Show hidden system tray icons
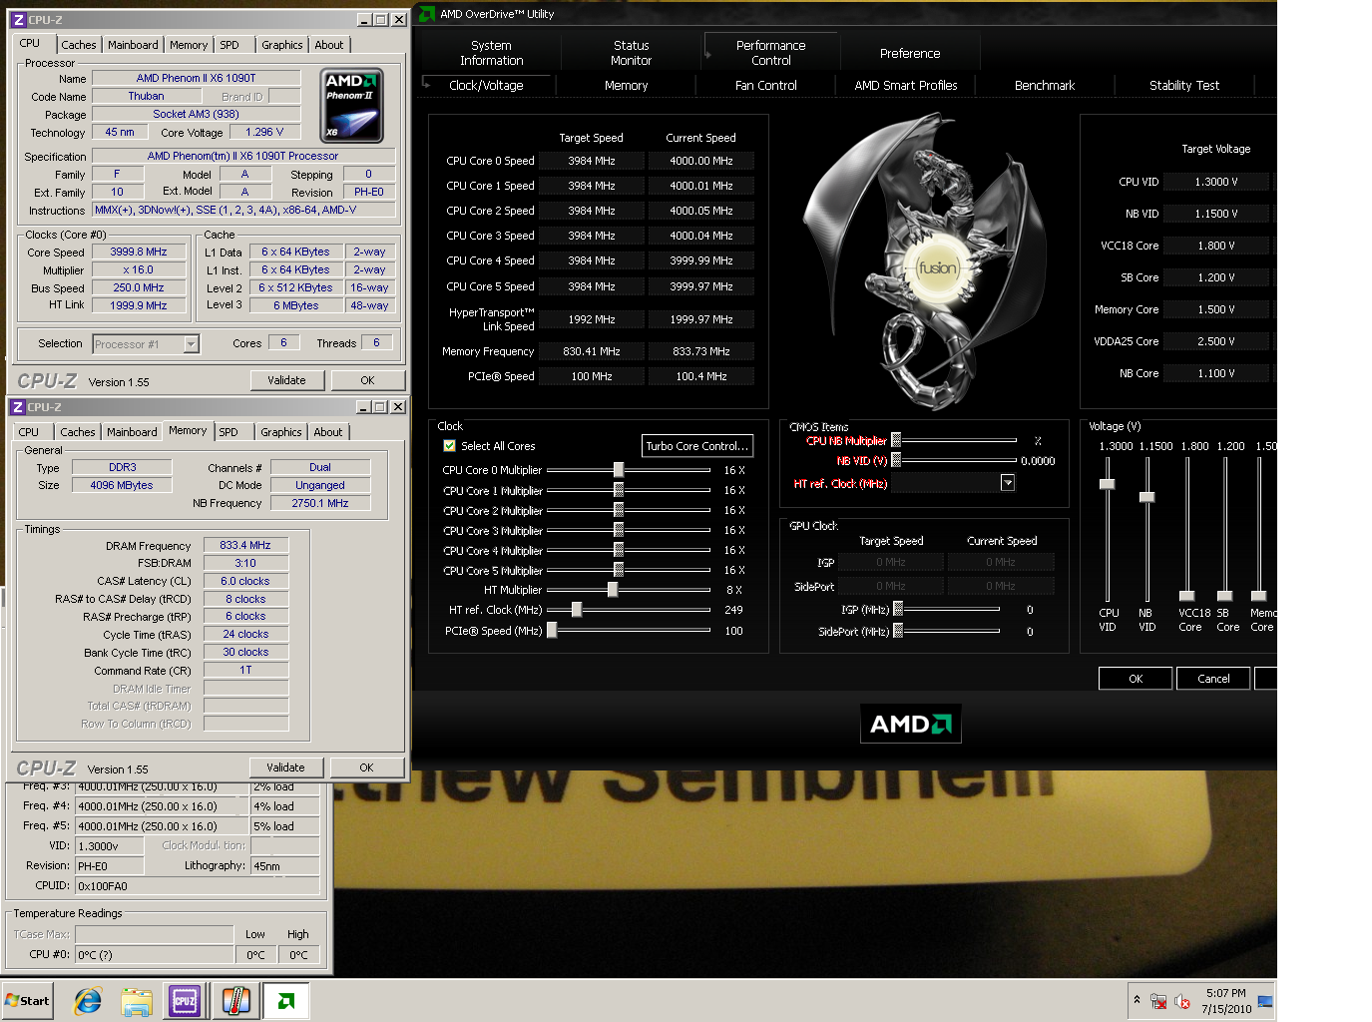This screenshot has width=1372, height=1022. pos(1136,999)
